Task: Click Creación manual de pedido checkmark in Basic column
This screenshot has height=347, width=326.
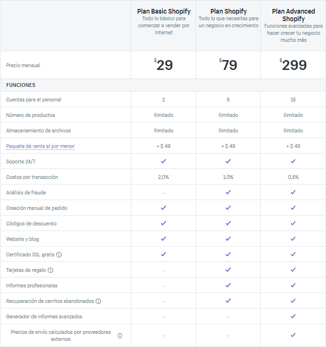Action: coord(163,208)
